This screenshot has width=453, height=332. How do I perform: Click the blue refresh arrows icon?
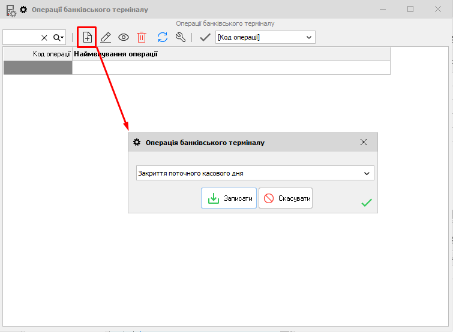(162, 37)
